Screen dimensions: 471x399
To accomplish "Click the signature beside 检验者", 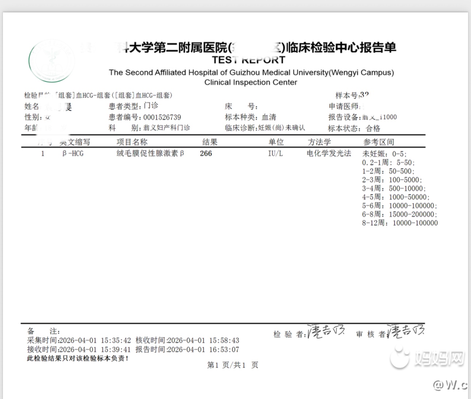I will (x=326, y=331).
